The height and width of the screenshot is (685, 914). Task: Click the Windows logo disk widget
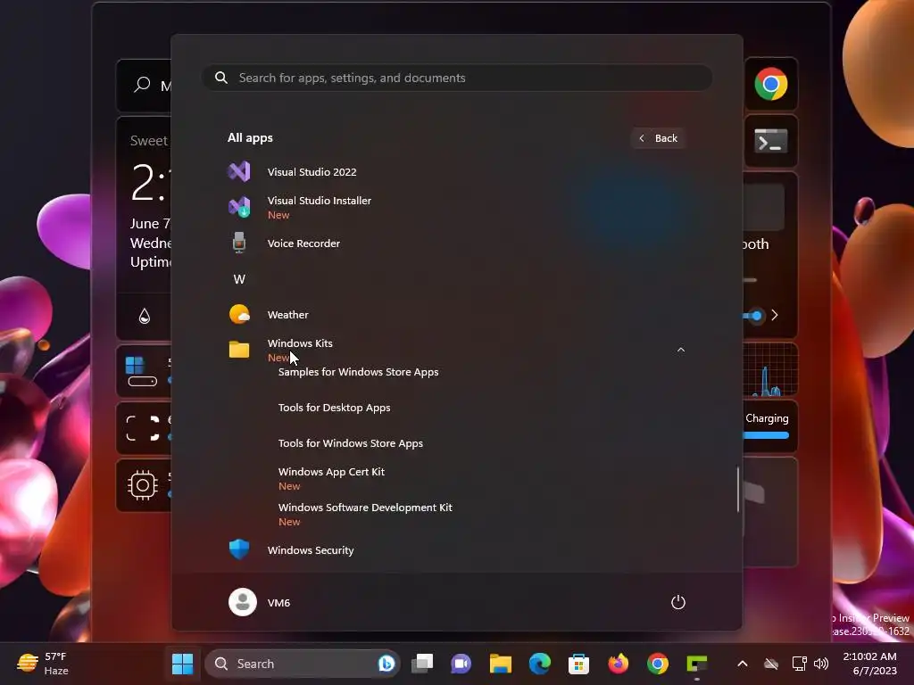pyautogui.click(x=142, y=372)
